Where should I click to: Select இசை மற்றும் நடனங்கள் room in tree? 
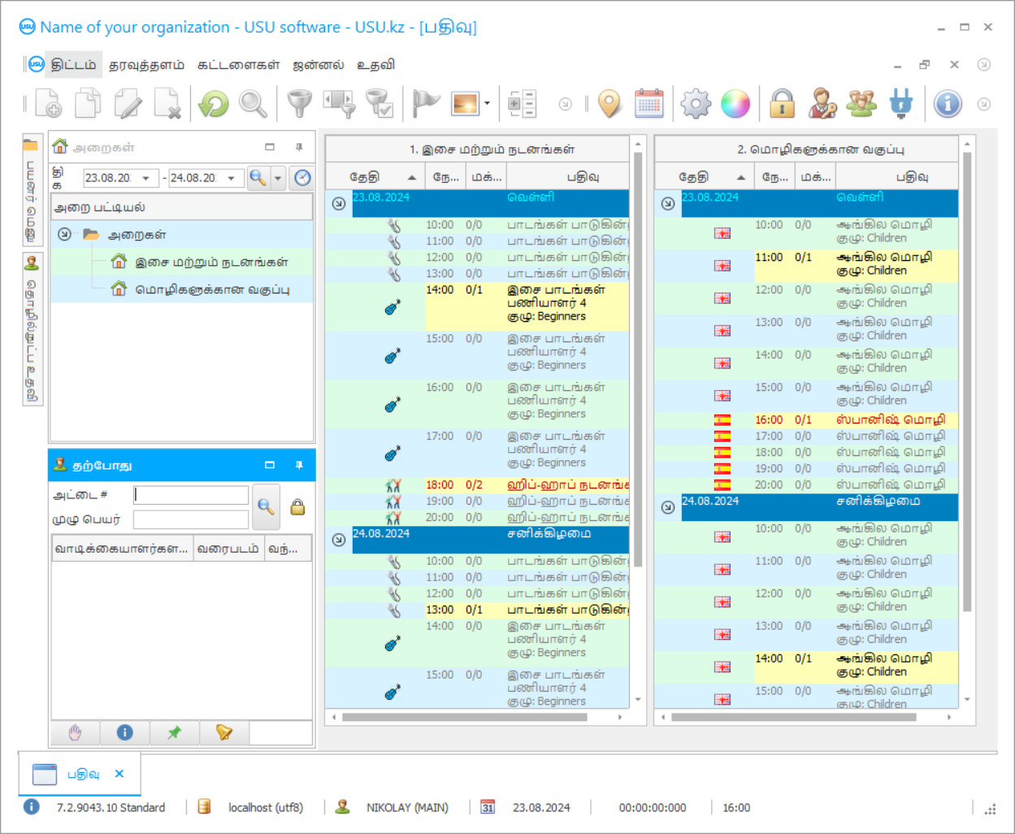pos(211,262)
